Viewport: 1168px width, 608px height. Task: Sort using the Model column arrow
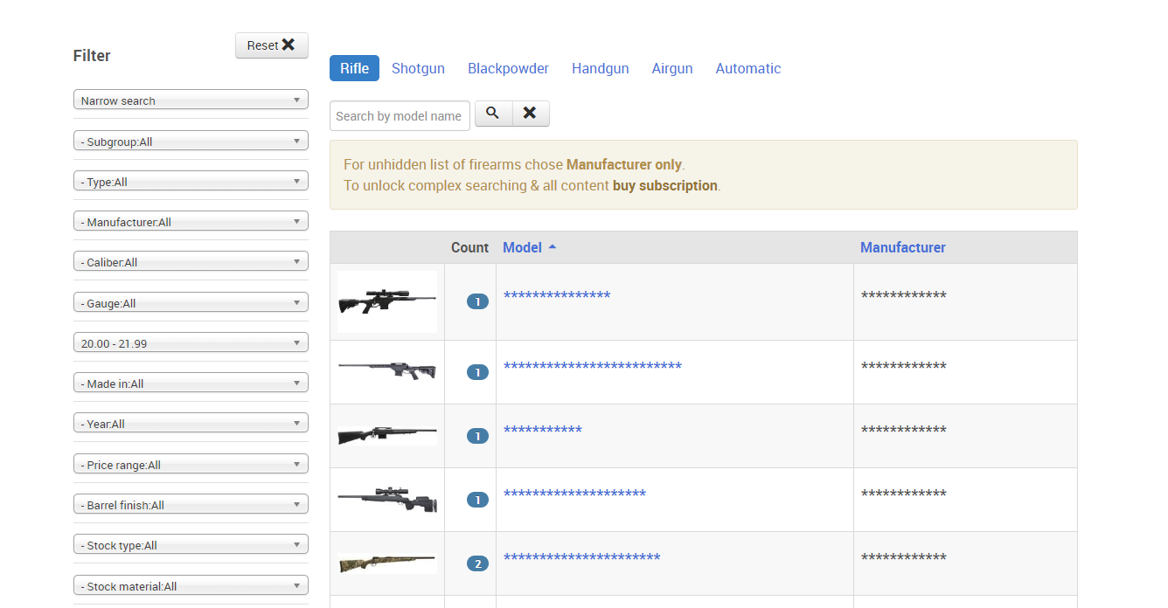(553, 247)
